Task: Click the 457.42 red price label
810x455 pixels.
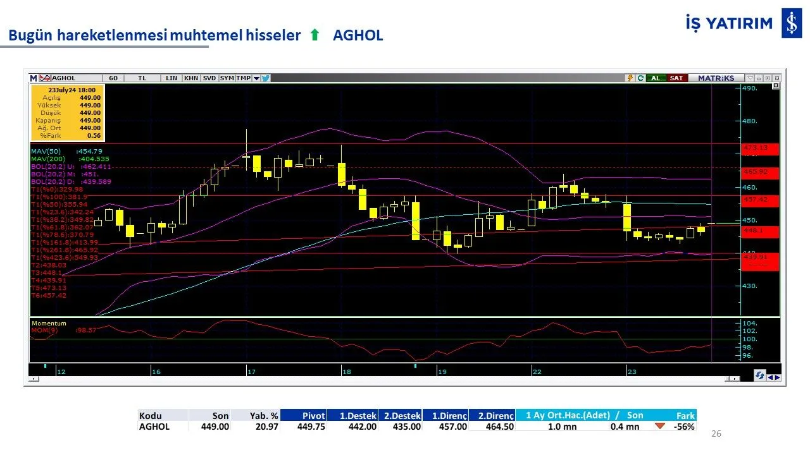Action: click(x=760, y=200)
